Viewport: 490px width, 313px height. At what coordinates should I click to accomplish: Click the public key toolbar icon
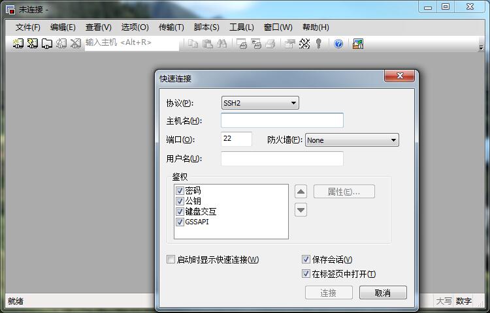(319, 44)
